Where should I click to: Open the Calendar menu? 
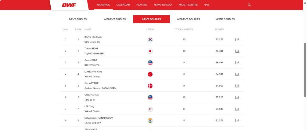click(x=123, y=5)
